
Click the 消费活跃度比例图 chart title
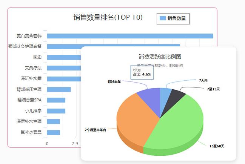tap(160, 57)
